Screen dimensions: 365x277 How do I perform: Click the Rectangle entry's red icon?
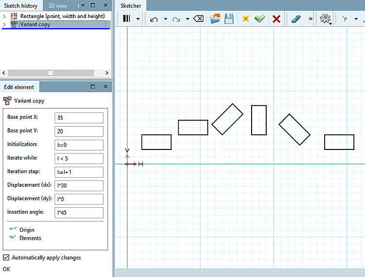click(x=14, y=16)
